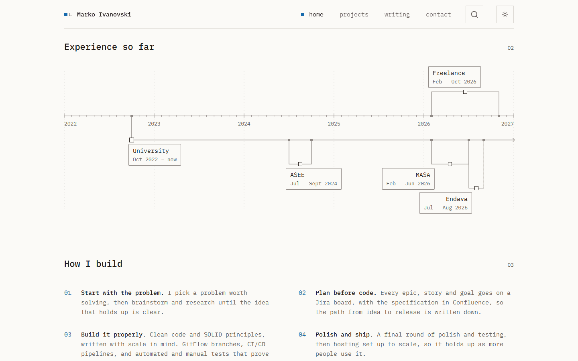Screen dimensions: 578x361
Task: Click "Polish and ship." step text
Action: (x=344, y=335)
